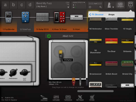Open the onSTAGE pedalboard icon
The height and width of the screenshot is (102, 136).
pos(44,98)
